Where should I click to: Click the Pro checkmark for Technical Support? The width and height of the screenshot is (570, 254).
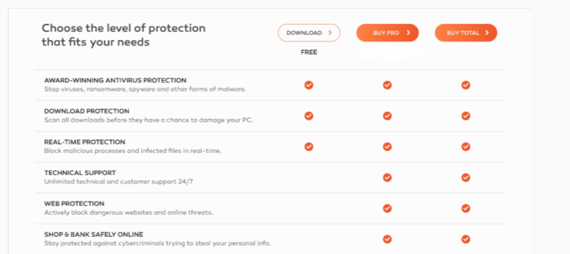coord(388,178)
